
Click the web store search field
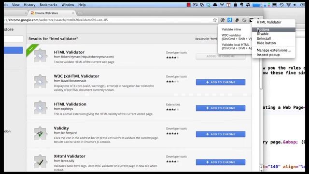point(14,39)
